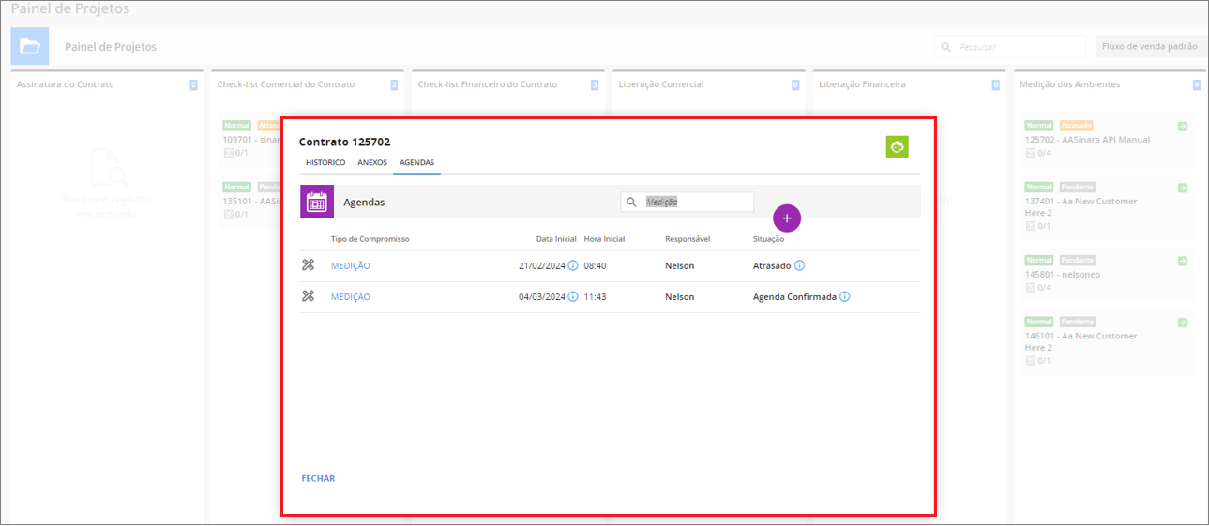
Task: Add a new agenda with the plus button
Action: (x=787, y=218)
